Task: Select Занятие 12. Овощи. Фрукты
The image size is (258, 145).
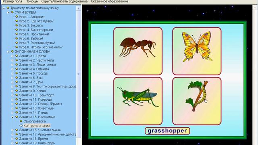Action: (x=40, y=104)
